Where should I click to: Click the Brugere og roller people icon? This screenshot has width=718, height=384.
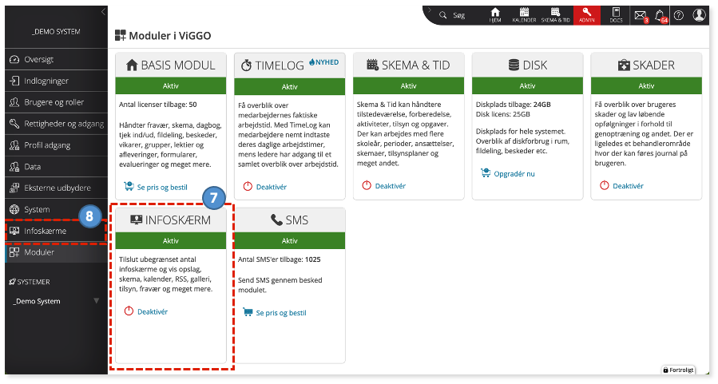click(x=14, y=102)
